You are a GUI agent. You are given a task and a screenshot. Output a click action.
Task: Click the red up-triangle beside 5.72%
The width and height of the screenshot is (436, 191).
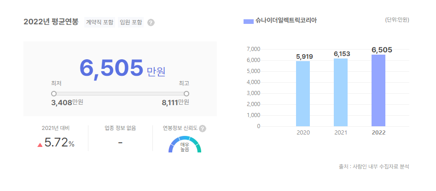tap(40, 145)
